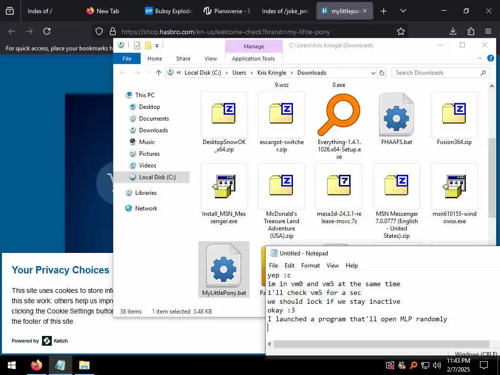Click the tracking protection shield icon

coord(99,31)
